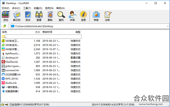The image size is (170, 107).
Task: Click size value 2,240
Action: click(37, 49)
